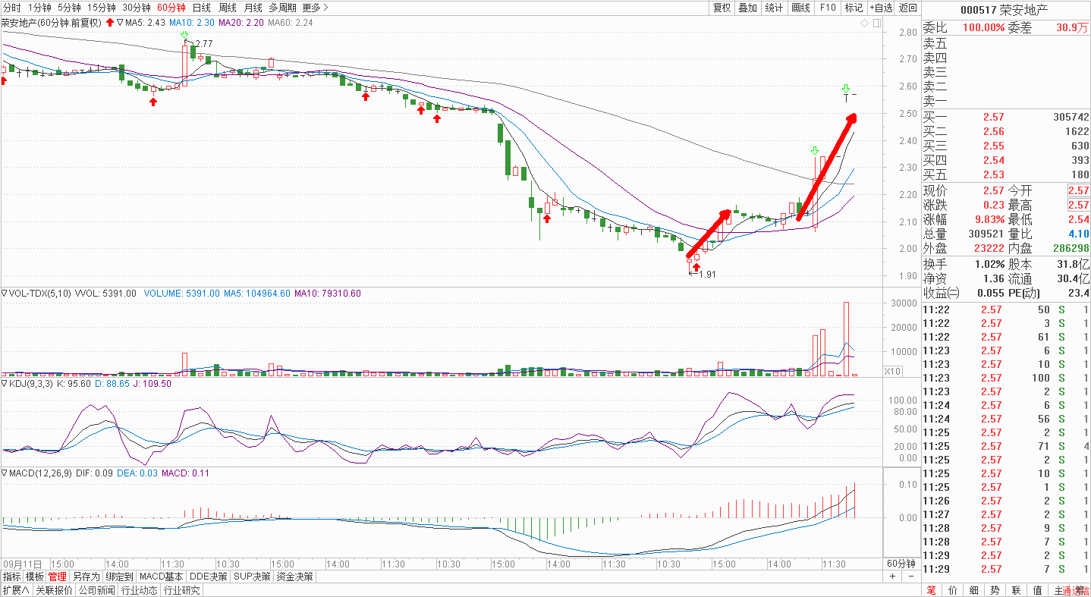The image size is (1091, 597).
Task: Select the 管理 manage tab
Action: point(58,577)
